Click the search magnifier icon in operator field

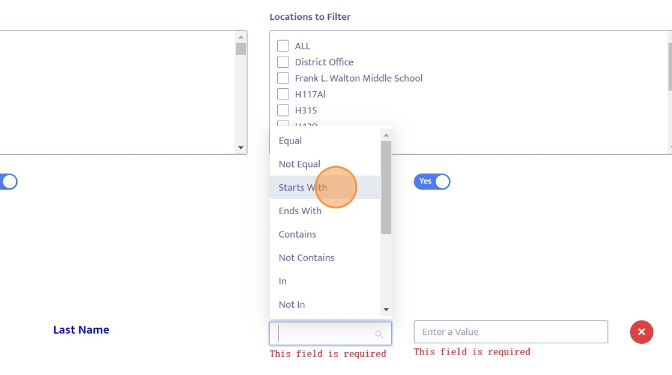[379, 334]
